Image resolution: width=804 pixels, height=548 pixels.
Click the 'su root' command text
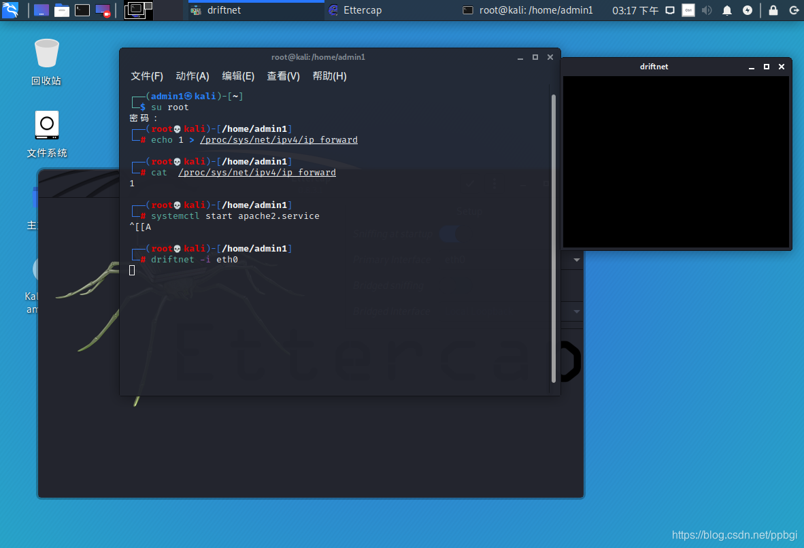(x=170, y=107)
